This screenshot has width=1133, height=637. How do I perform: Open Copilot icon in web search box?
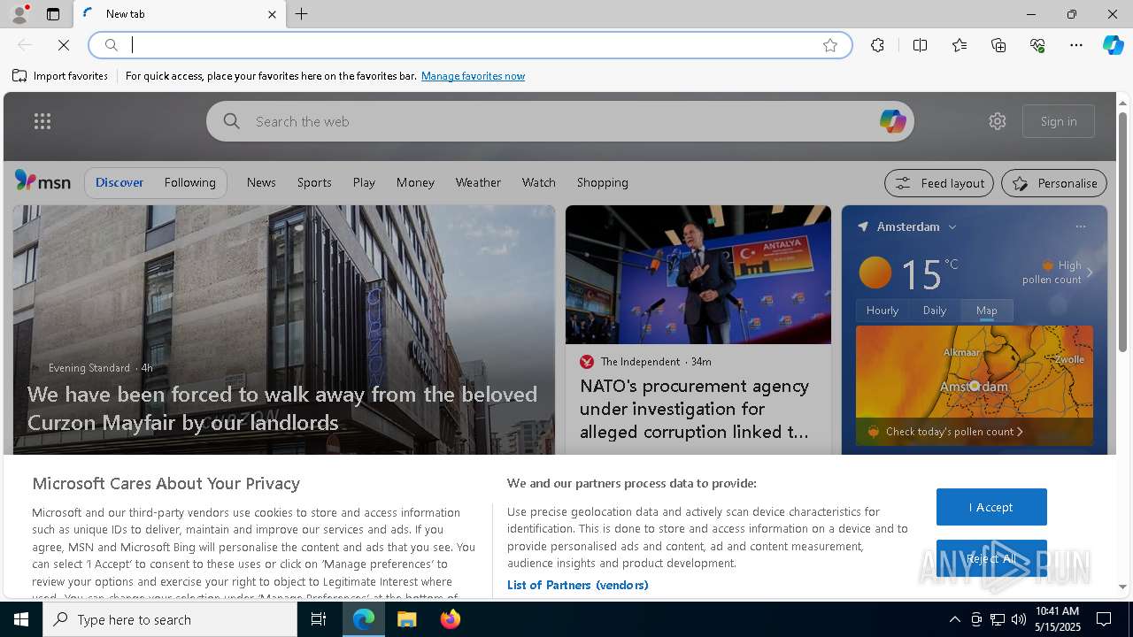(x=892, y=121)
